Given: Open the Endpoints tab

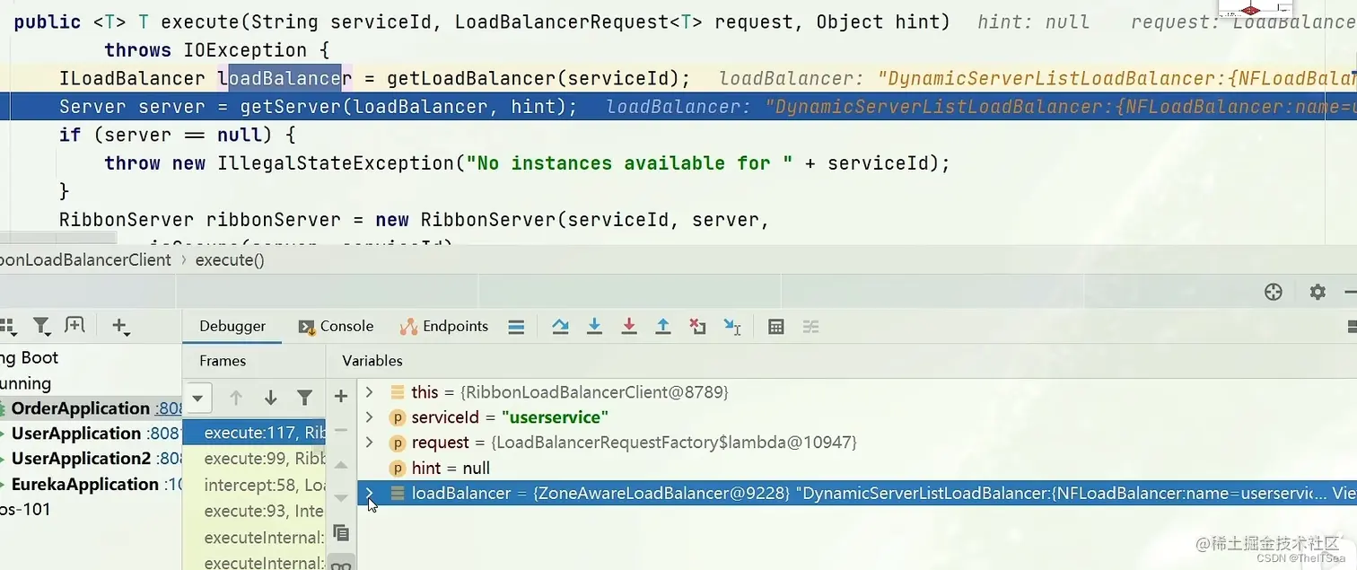Looking at the screenshot, I should tap(445, 327).
